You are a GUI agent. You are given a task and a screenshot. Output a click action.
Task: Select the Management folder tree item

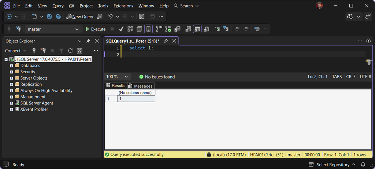point(33,97)
